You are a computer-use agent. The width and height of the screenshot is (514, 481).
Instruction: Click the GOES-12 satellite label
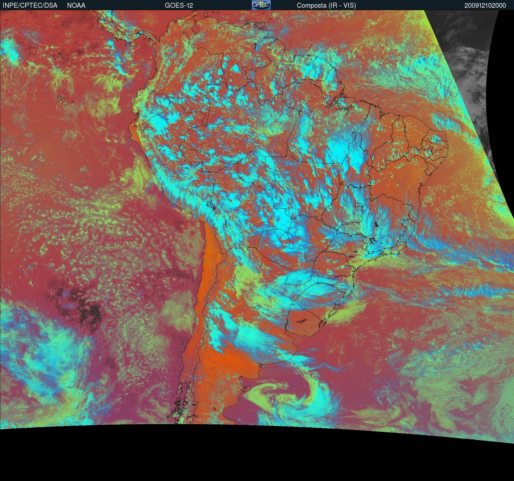coord(179,5)
